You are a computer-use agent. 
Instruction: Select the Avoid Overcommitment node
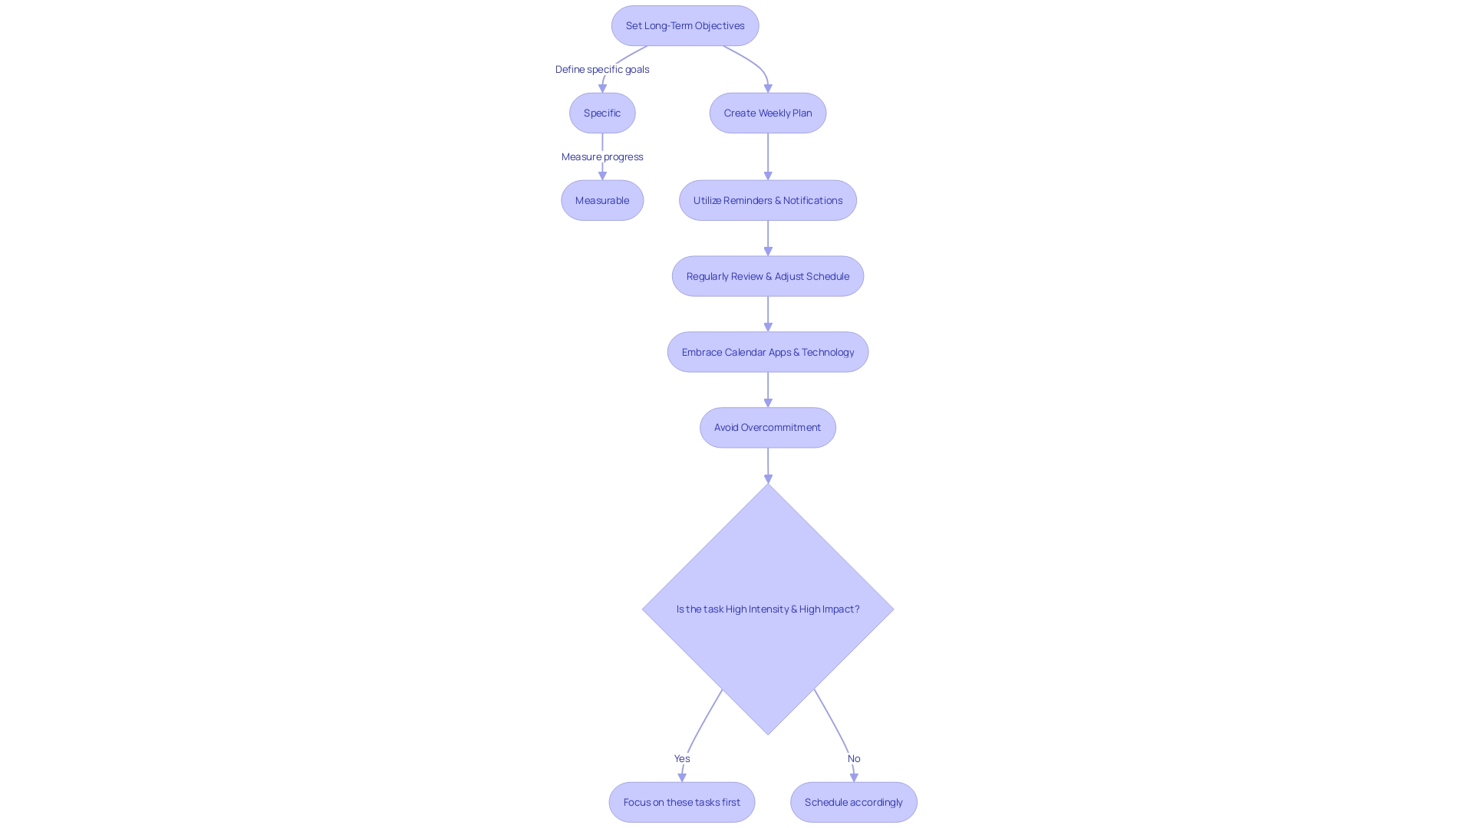pyautogui.click(x=768, y=428)
